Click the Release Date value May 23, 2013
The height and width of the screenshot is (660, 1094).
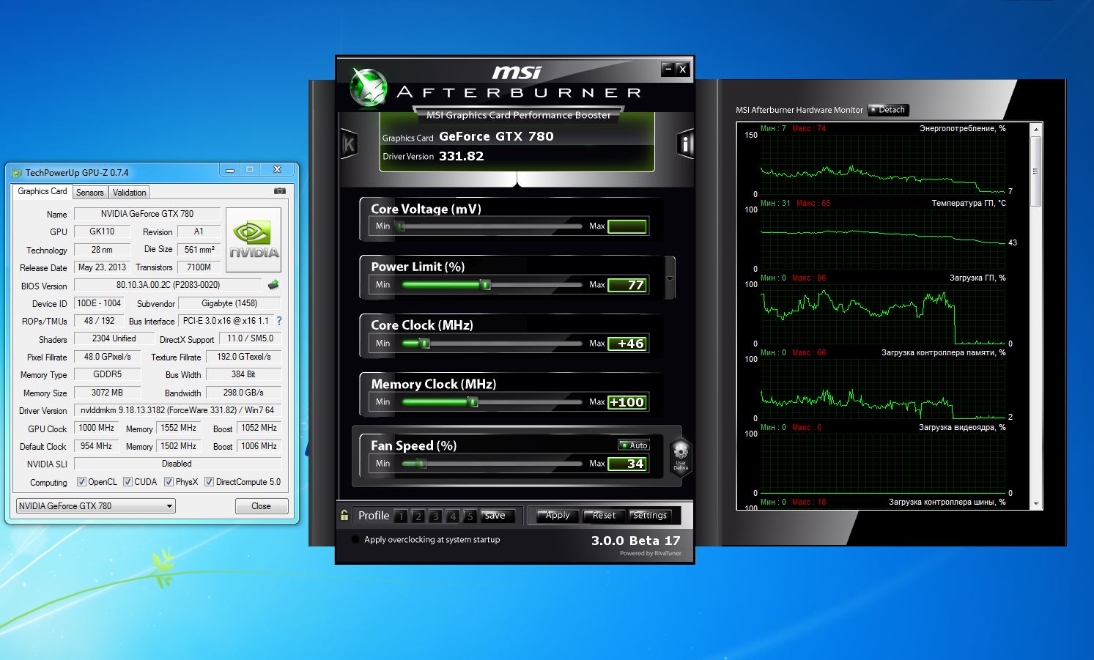102,267
